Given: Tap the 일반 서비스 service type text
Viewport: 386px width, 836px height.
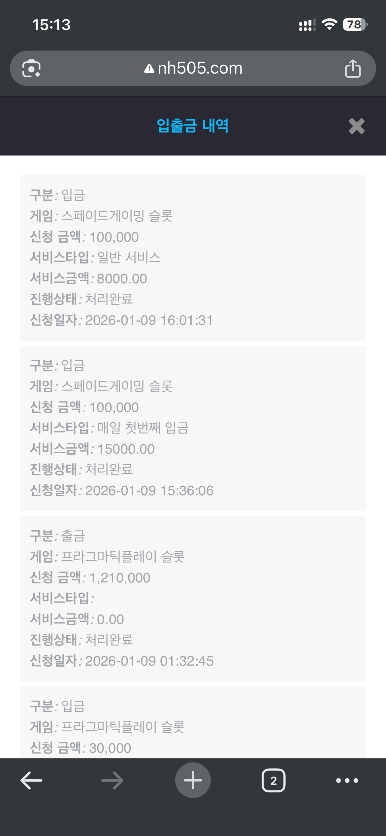Looking at the screenshot, I should [129, 258].
